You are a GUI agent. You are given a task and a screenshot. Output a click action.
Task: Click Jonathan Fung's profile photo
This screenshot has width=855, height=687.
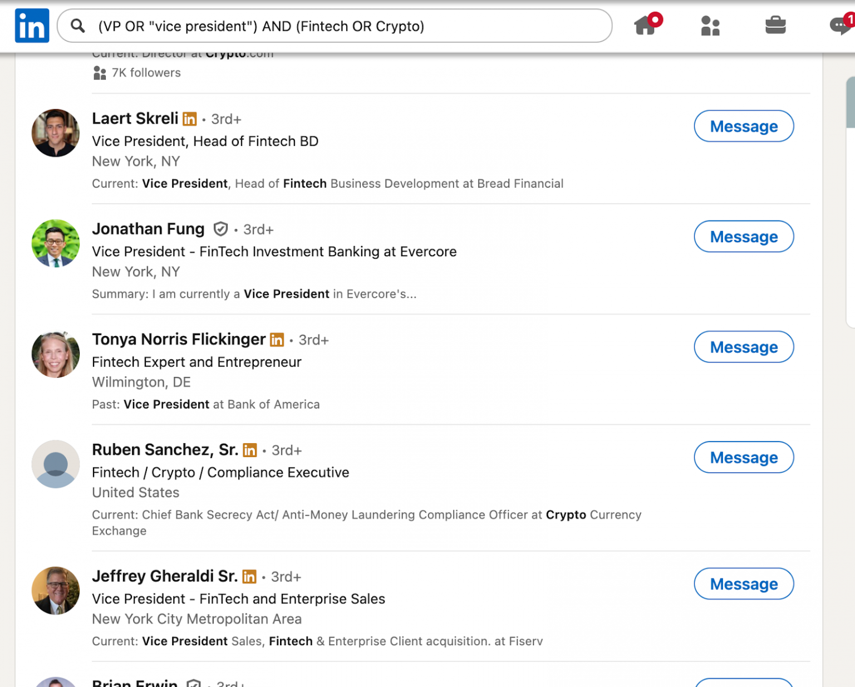[x=56, y=243]
